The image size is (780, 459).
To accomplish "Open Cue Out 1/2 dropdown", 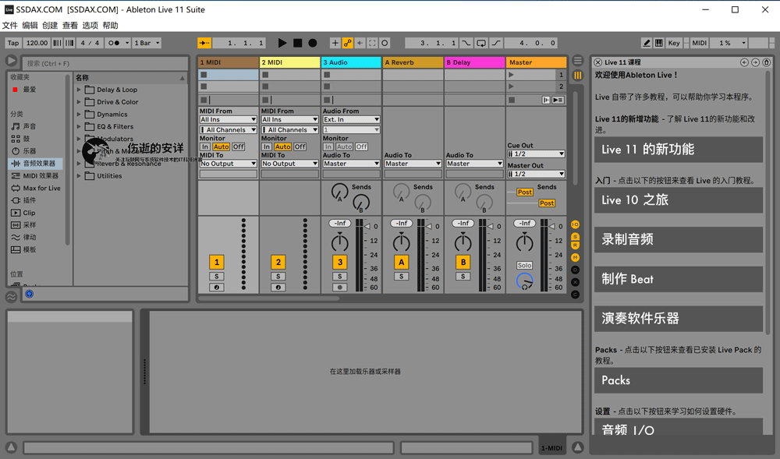I will tap(537, 154).
